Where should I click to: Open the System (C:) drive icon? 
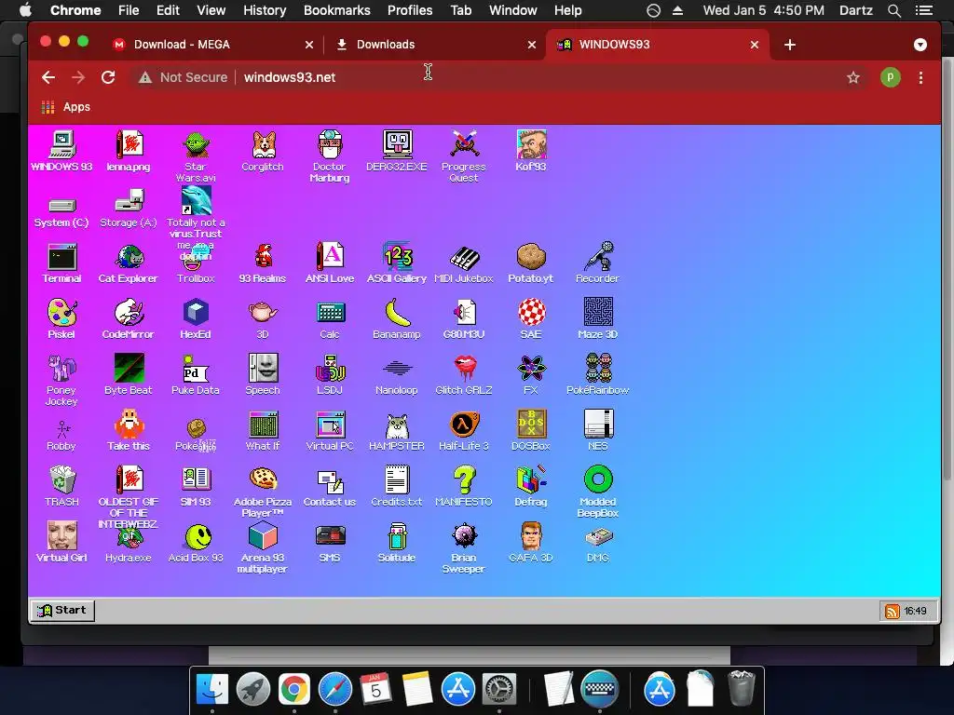[x=61, y=211]
